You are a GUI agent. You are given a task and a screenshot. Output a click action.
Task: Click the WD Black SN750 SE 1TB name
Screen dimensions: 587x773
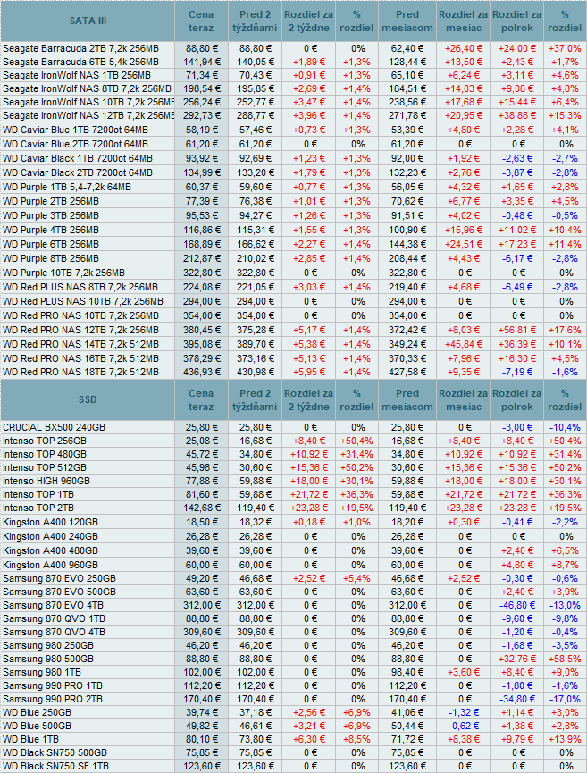tap(56, 767)
